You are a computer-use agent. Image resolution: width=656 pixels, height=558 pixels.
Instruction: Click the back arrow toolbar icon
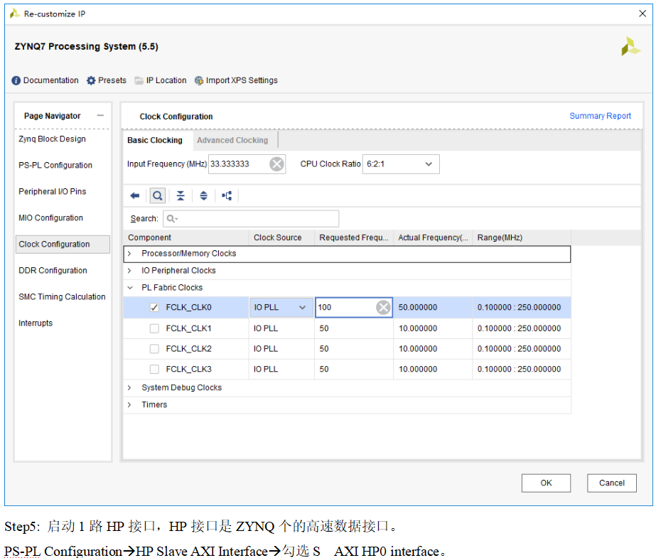click(x=135, y=195)
